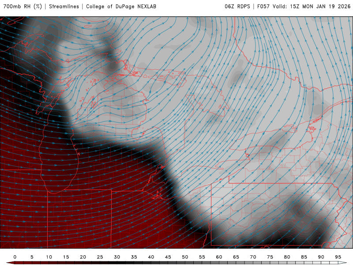Click colorbar label "20"
Viewport: 353px width, 265px height.
(x=83, y=257)
